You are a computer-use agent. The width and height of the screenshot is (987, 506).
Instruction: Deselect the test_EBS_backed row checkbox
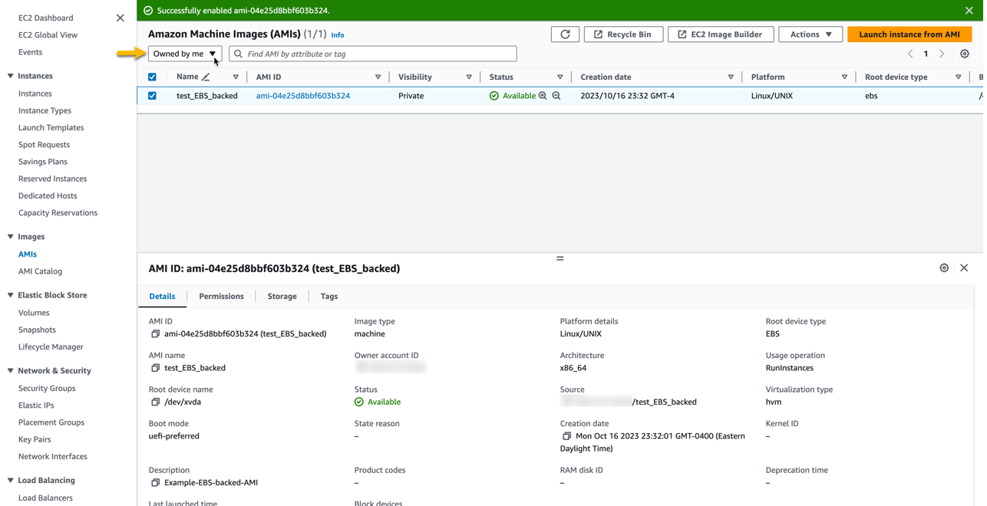pyautogui.click(x=152, y=96)
